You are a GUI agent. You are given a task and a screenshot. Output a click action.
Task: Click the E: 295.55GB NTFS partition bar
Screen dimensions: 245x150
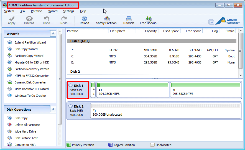[206, 90]
